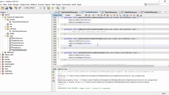
Task: Click the Build Project hammer icon
Action: (44, 8)
